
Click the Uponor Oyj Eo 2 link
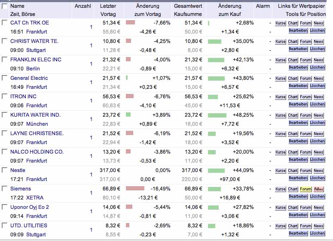pyautogui.click(x=30, y=207)
